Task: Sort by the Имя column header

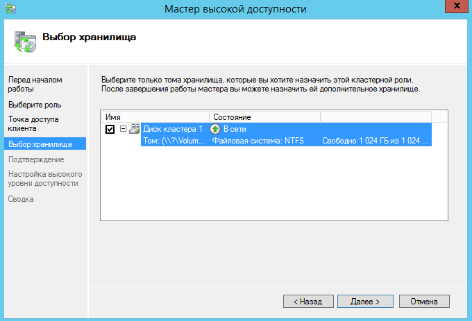Action: point(155,117)
